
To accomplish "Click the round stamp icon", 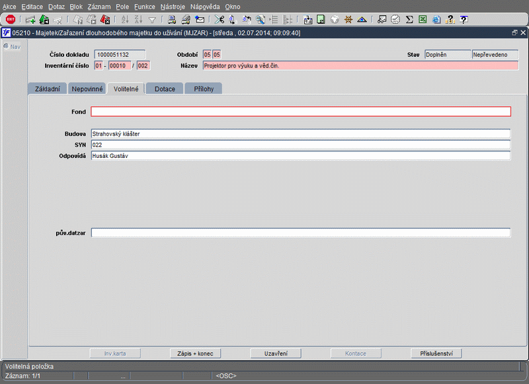I will (x=395, y=20).
